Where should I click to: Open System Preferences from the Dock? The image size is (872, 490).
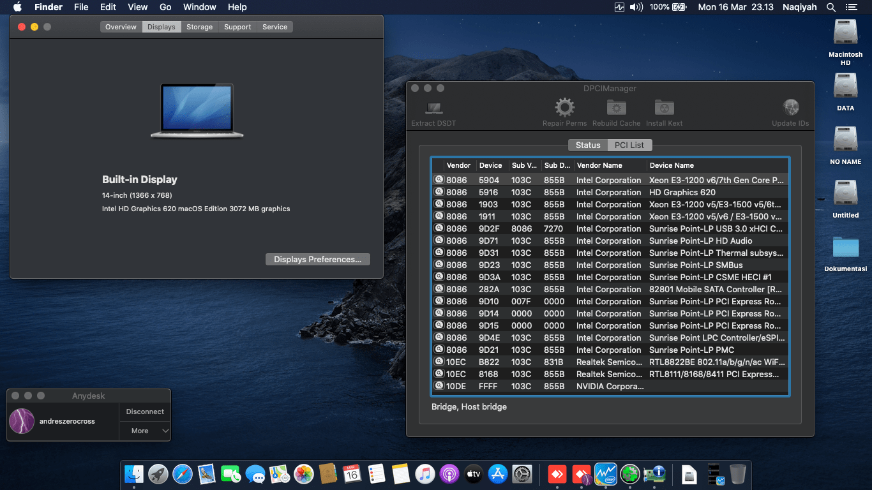[522, 473]
